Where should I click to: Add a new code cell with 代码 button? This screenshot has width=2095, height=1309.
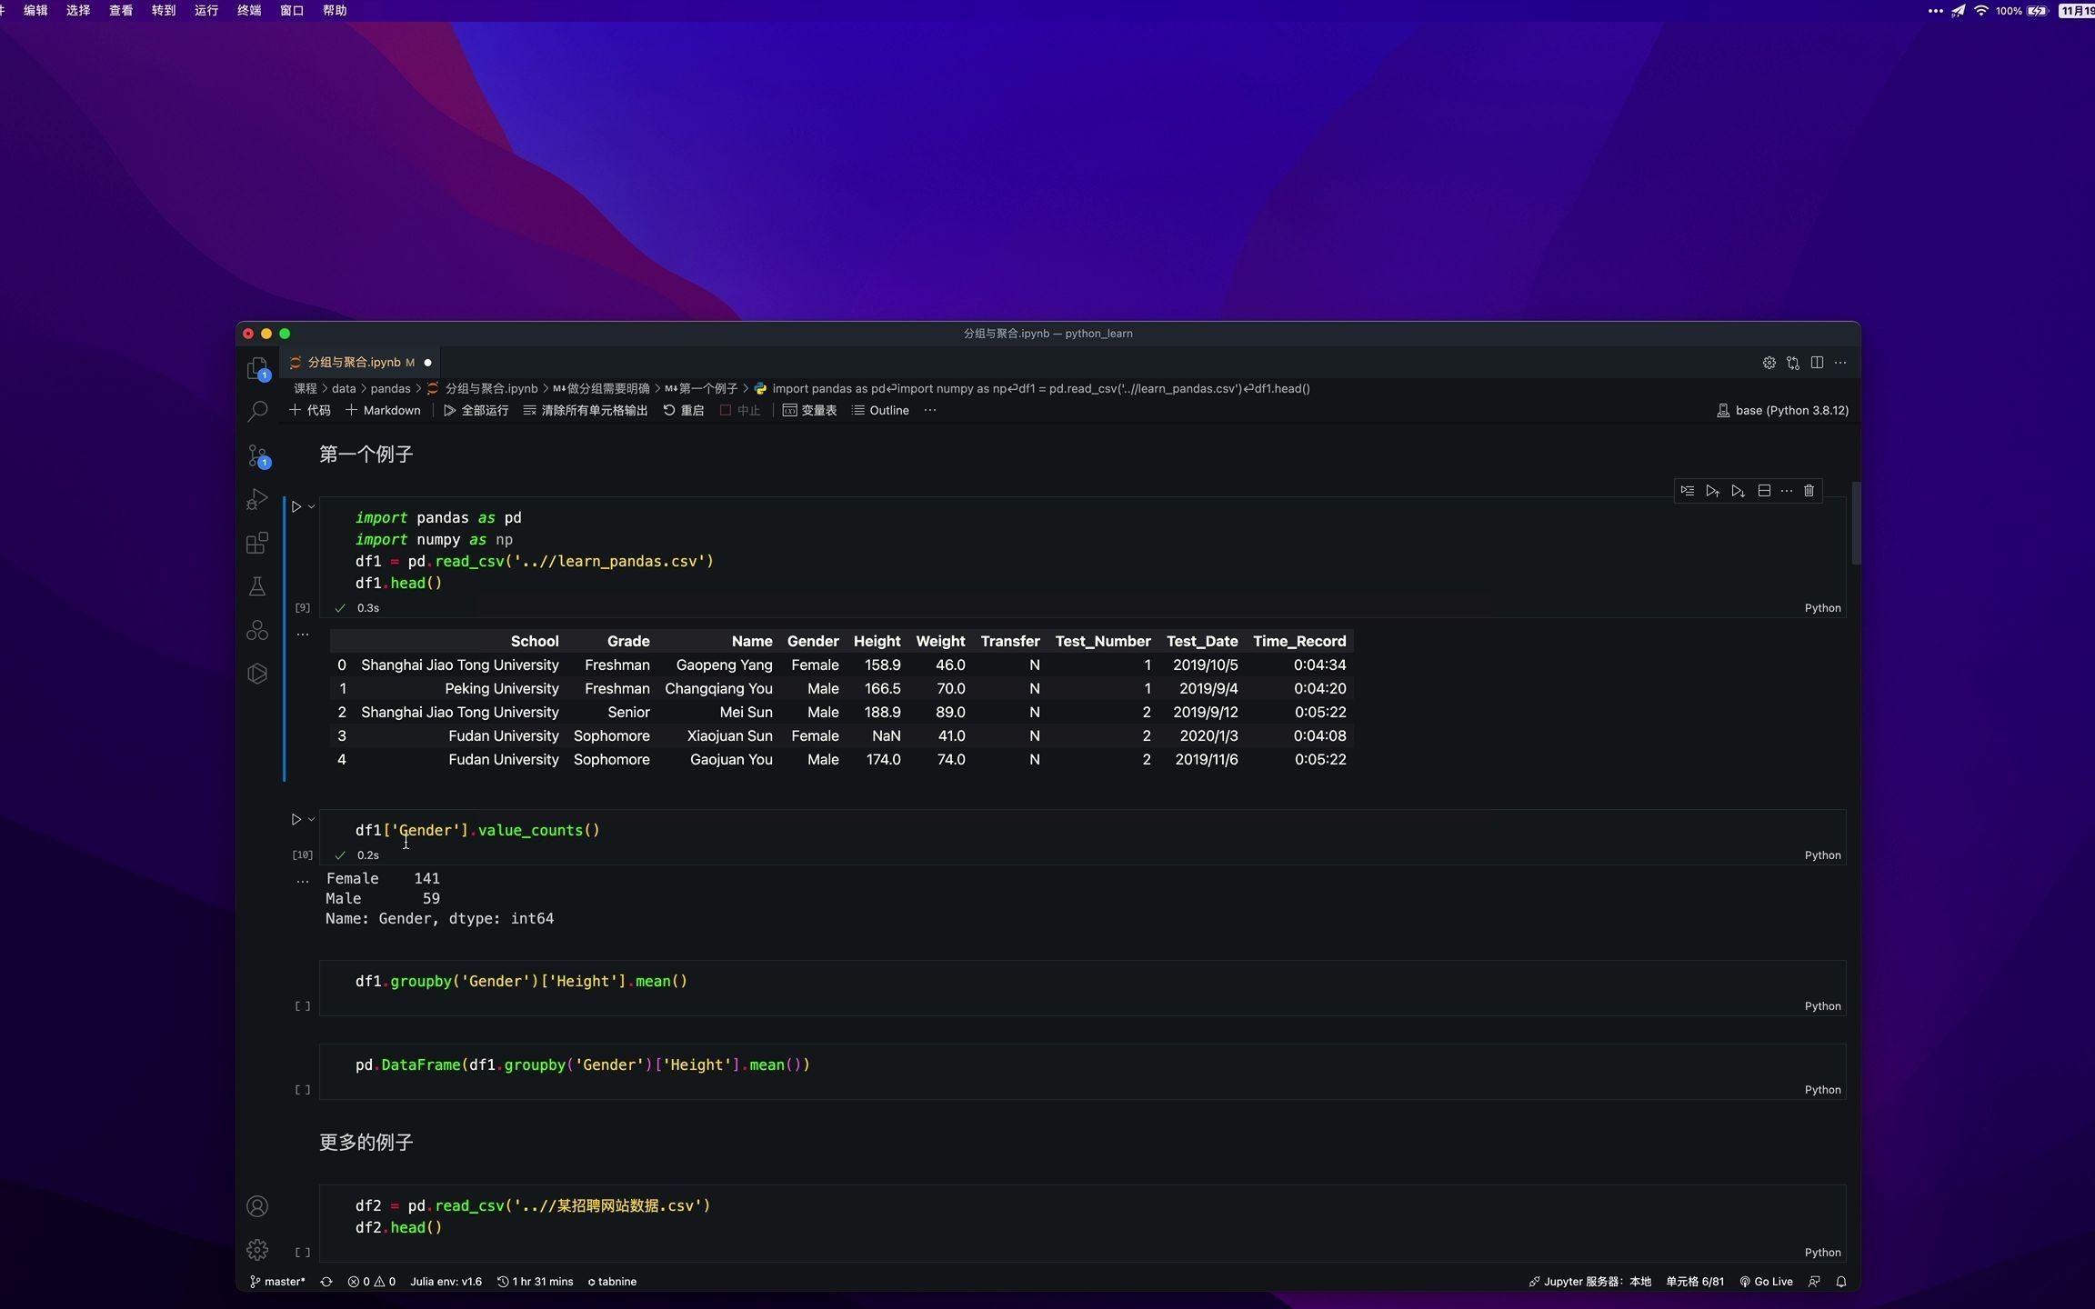309,411
